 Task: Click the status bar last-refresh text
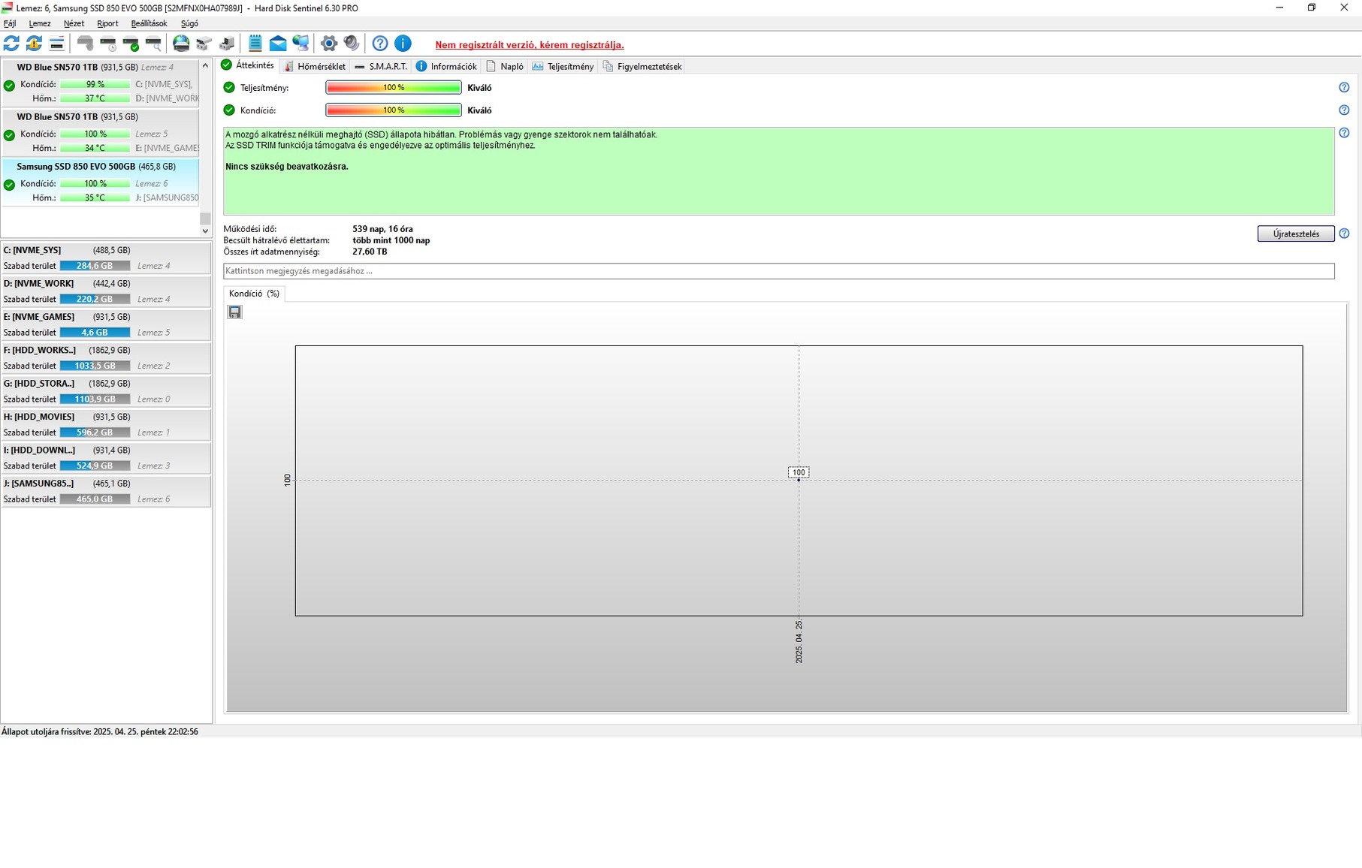pos(100,731)
